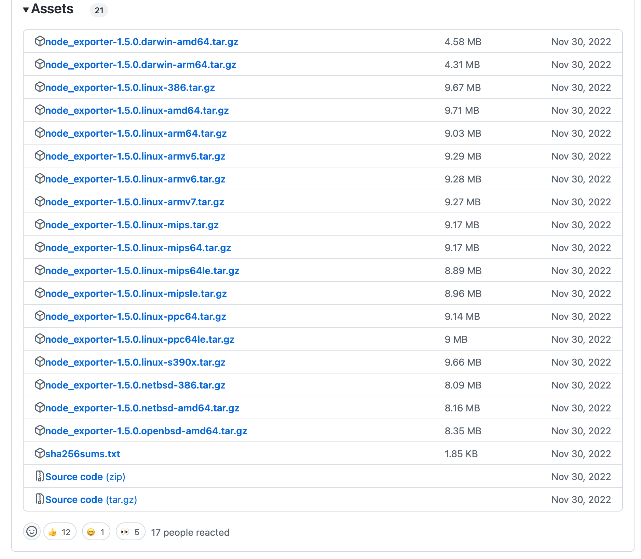Click the 9.71 MB size of linux-amd64
The width and height of the screenshot is (641, 559).
pyautogui.click(x=462, y=110)
